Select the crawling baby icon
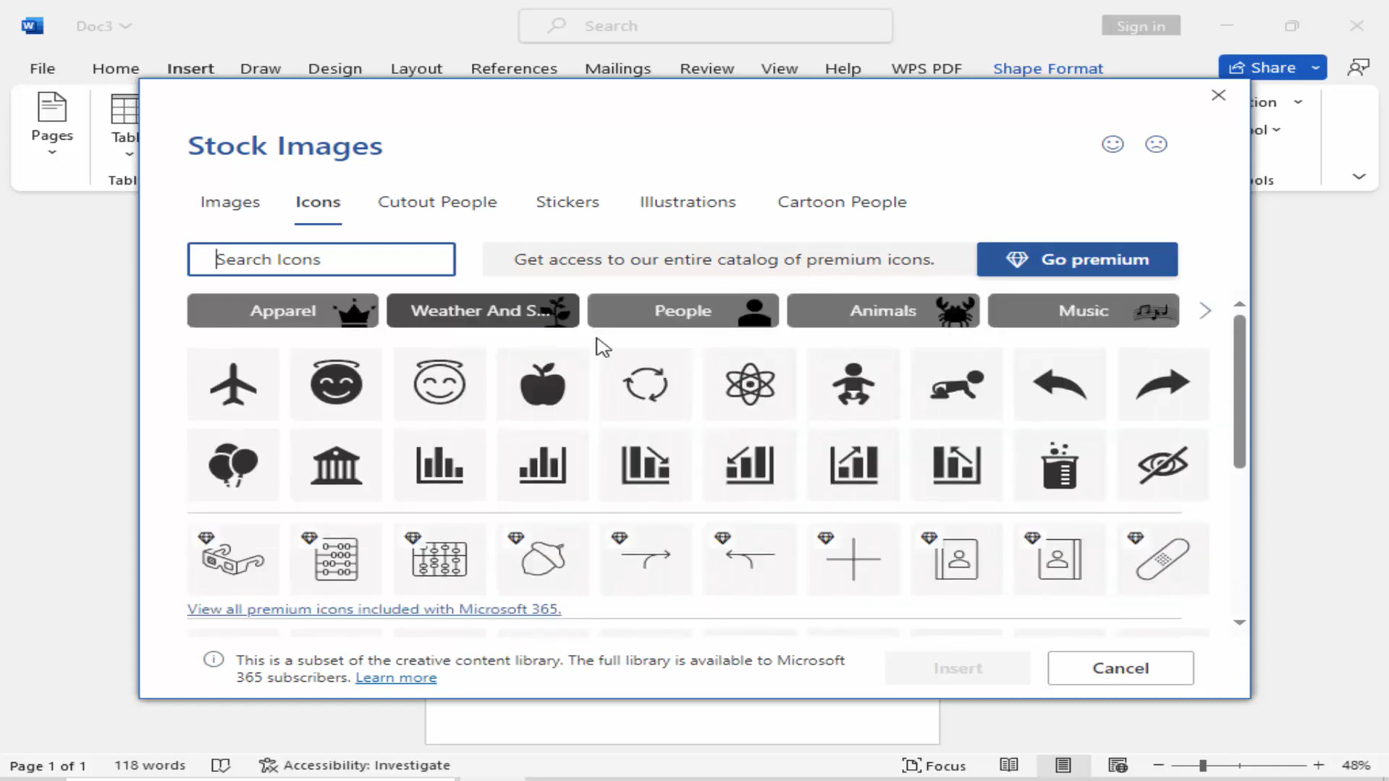 (x=956, y=384)
